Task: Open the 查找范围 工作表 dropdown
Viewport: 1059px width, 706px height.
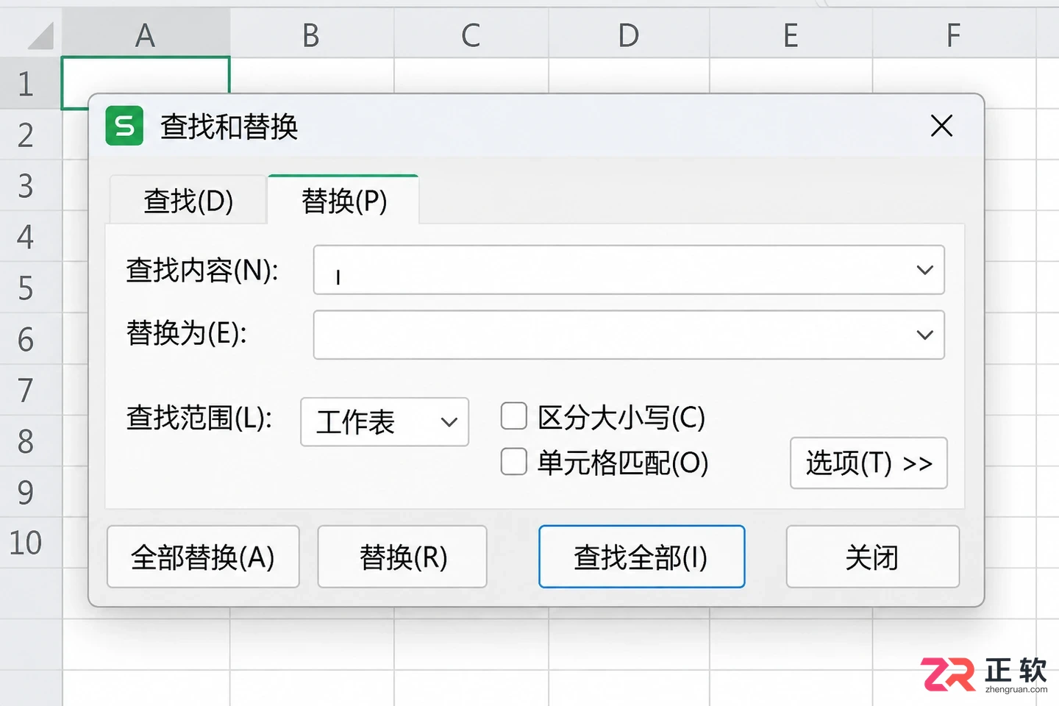Action: coord(385,421)
